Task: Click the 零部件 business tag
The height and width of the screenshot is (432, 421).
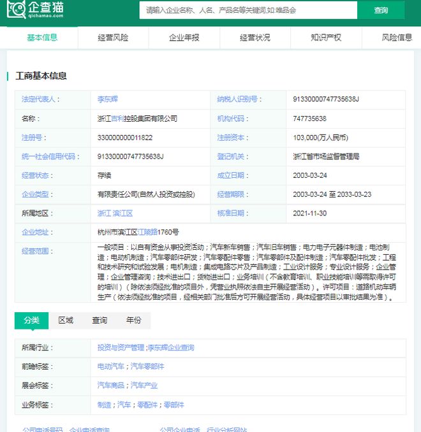Action: point(174,405)
